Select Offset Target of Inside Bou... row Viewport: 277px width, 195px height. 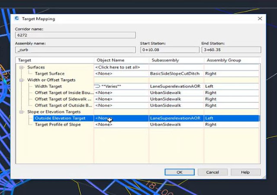pyautogui.click(x=64, y=93)
